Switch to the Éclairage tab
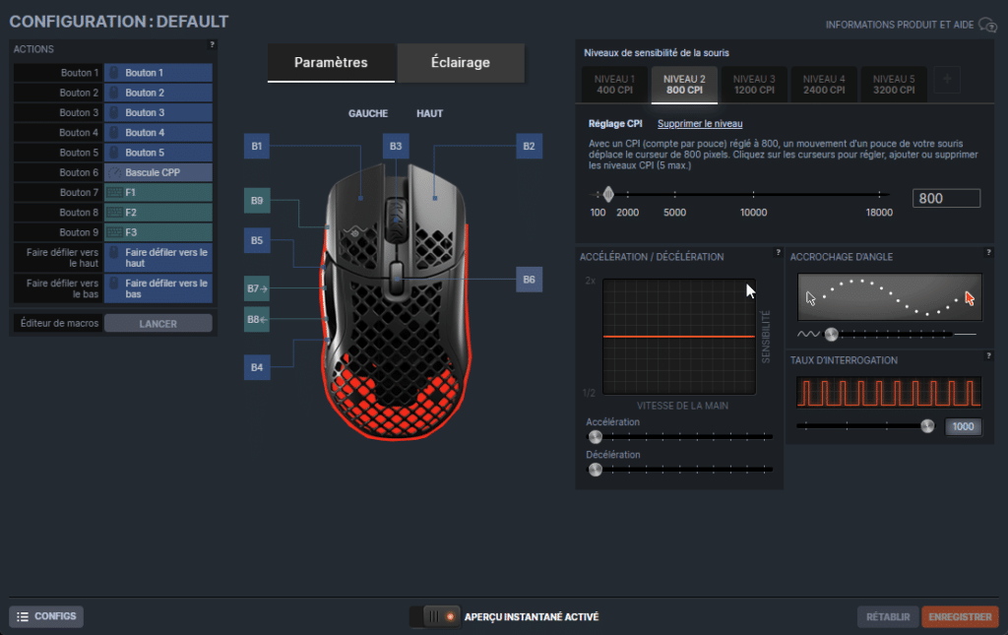The width and height of the screenshot is (1008, 635). click(460, 61)
